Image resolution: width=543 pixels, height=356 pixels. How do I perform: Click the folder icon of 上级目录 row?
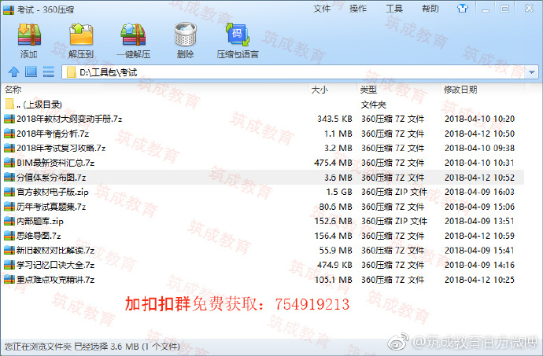pos(9,105)
